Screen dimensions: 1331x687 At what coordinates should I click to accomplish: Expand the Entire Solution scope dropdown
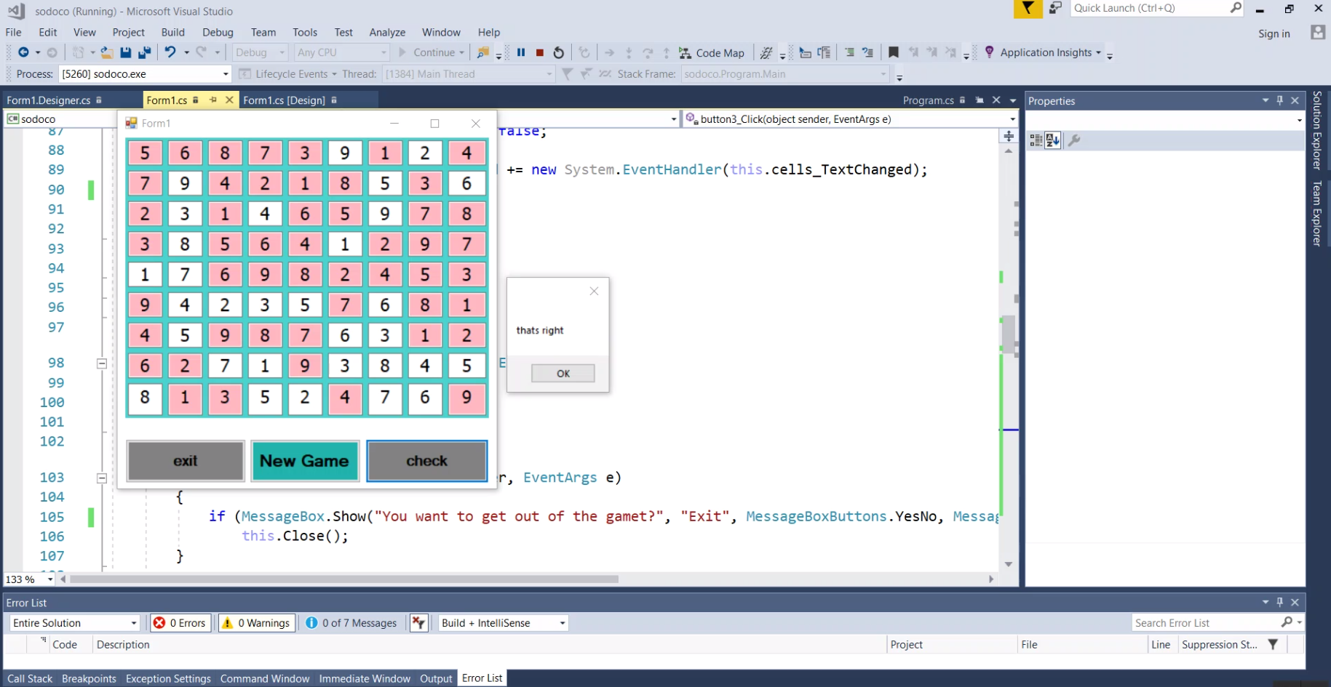tap(73, 623)
